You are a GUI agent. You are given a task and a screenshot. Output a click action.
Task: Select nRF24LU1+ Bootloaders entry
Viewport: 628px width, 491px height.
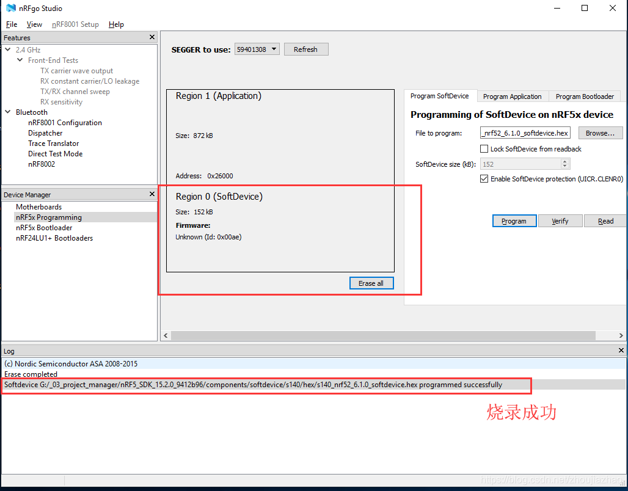[x=54, y=238]
